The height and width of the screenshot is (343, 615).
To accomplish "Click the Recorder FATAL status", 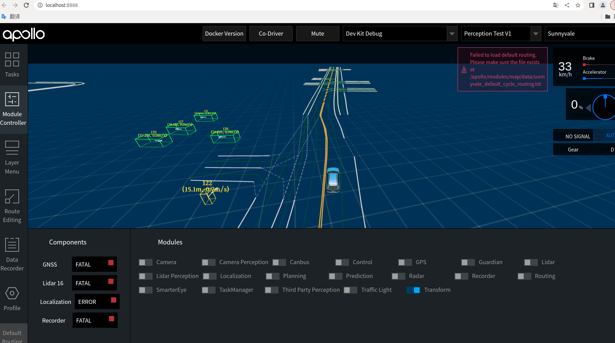I will 95,321.
